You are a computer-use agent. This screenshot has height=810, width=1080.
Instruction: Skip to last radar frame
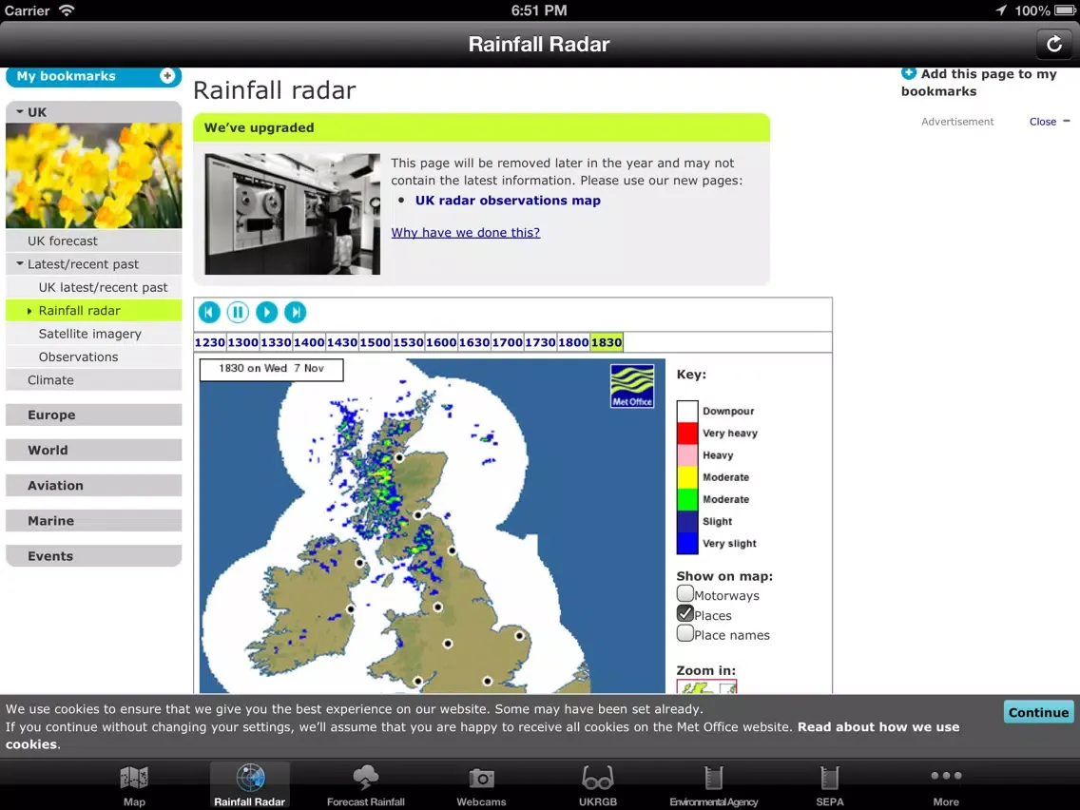tap(296, 312)
